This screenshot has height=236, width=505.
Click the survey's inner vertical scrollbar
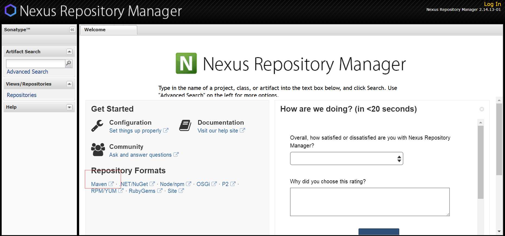pos(481,162)
